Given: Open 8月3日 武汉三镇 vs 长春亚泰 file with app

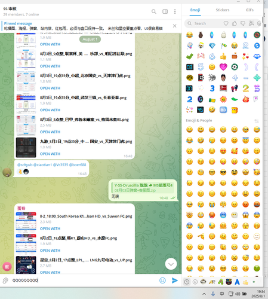Looking at the screenshot, I should (x=50, y=110).
